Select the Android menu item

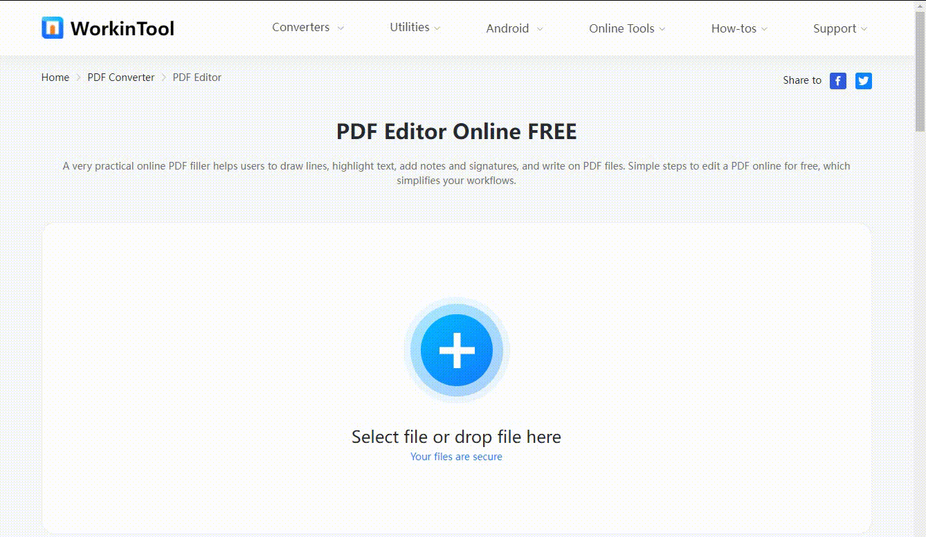tap(508, 28)
